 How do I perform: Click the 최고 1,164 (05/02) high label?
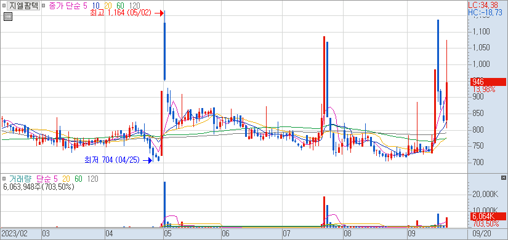point(121,14)
